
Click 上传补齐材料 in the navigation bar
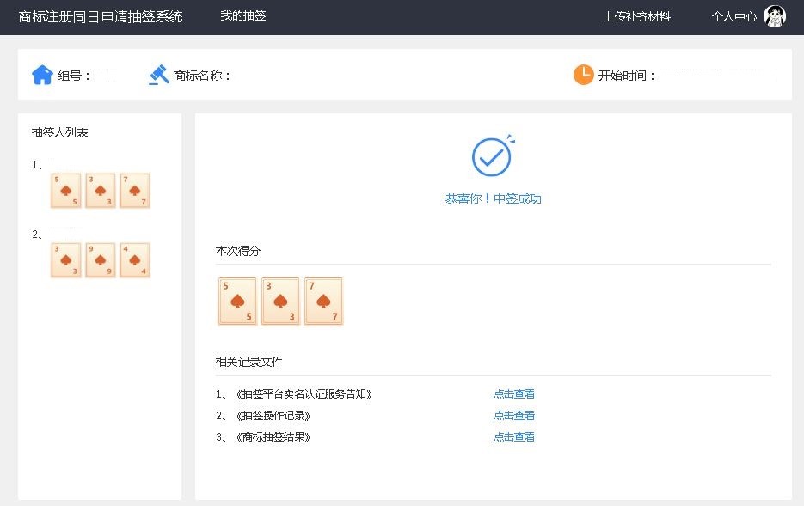(x=636, y=15)
